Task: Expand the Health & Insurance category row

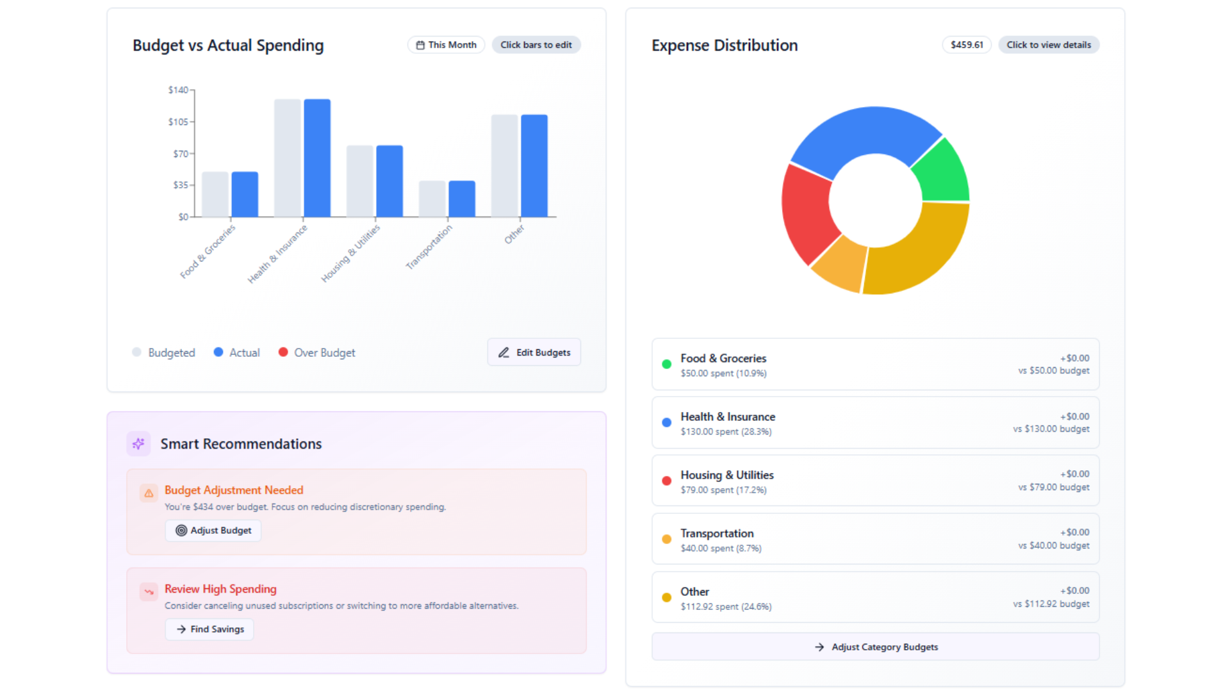Action: (875, 423)
